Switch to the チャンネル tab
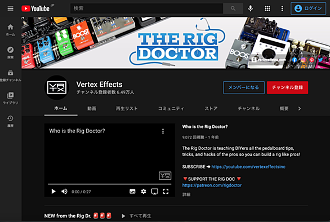The image size is (330, 222). [248, 109]
